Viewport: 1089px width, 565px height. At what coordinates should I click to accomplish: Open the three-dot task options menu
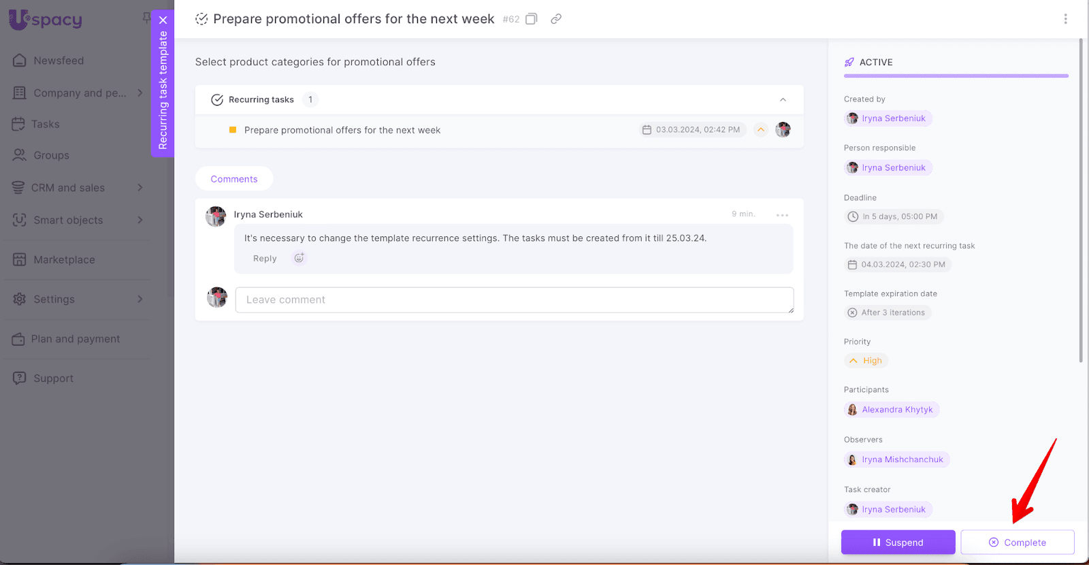pos(1065,19)
